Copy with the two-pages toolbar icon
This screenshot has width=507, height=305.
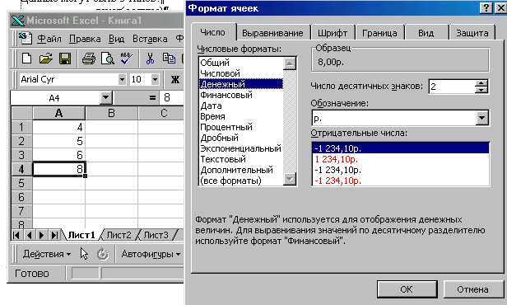(169, 59)
